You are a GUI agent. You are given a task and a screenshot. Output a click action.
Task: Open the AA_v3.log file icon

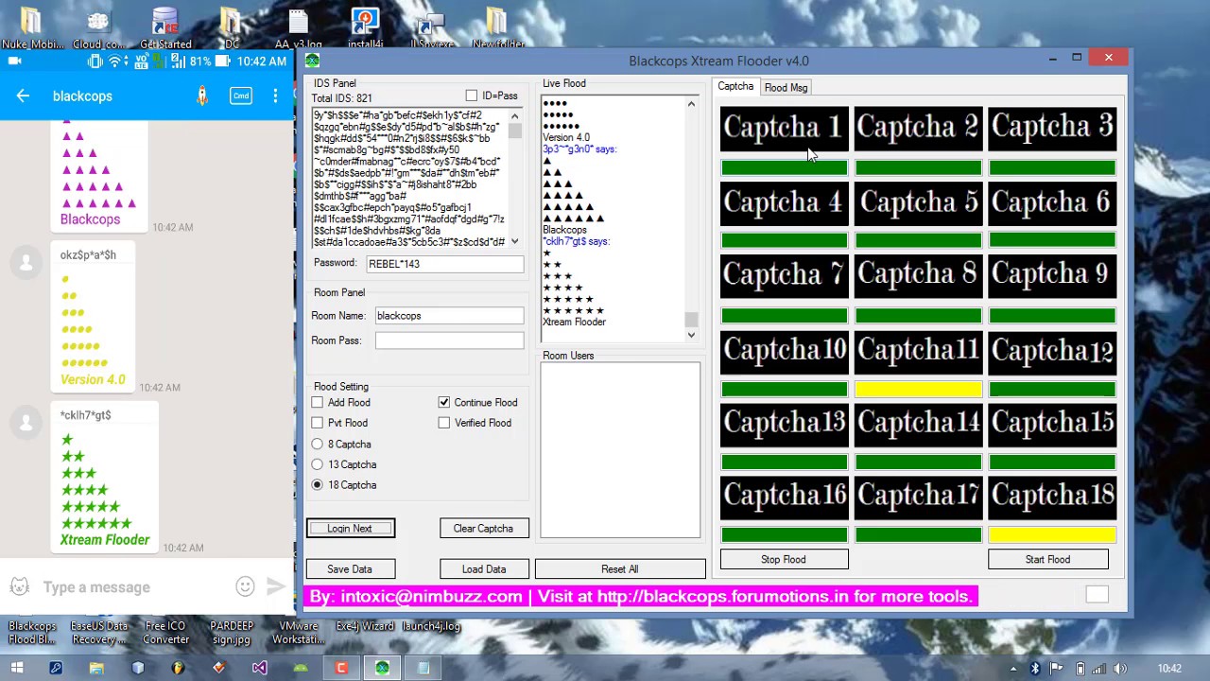[298, 27]
